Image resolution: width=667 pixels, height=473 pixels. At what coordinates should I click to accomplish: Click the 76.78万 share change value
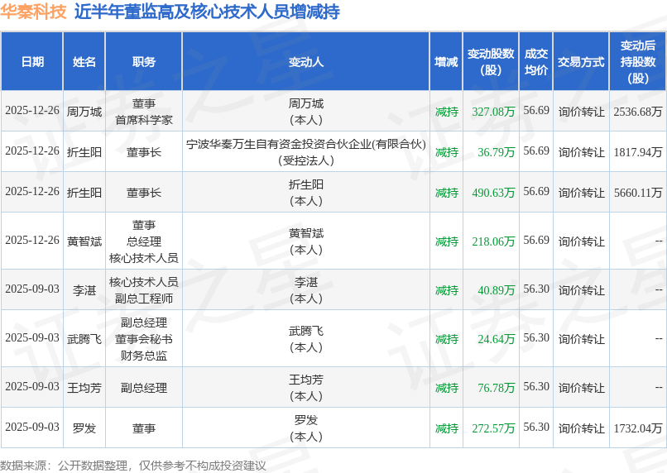point(496,388)
